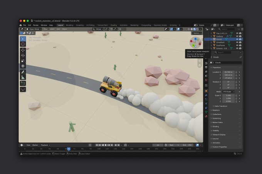Click the navigation gizmo in viewport
This screenshot has width=262, height=174.
click(195, 42)
